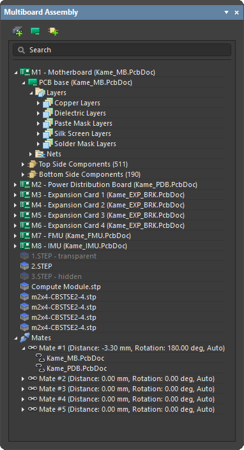Click the M8 - IMU board icon
The height and width of the screenshot is (450, 244).
pyautogui.click(x=25, y=246)
